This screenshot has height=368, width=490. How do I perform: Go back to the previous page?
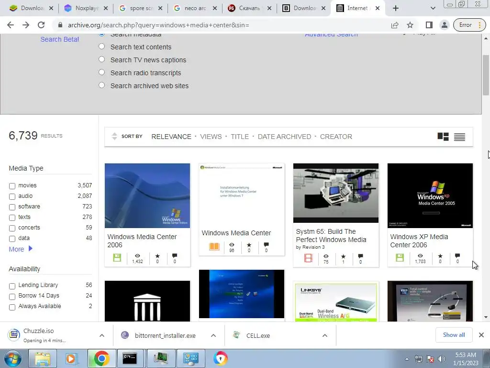click(x=11, y=25)
